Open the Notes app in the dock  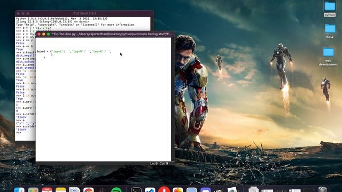click(60, 190)
